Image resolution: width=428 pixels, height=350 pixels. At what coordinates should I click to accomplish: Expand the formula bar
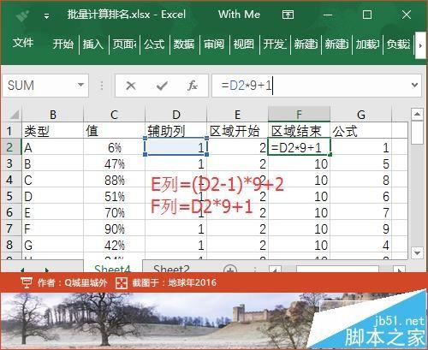[414, 85]
